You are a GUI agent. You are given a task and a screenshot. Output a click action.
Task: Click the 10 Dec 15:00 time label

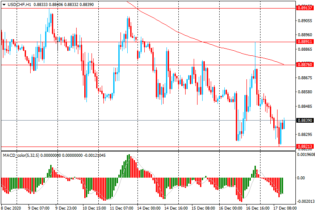tap(94, 209)
